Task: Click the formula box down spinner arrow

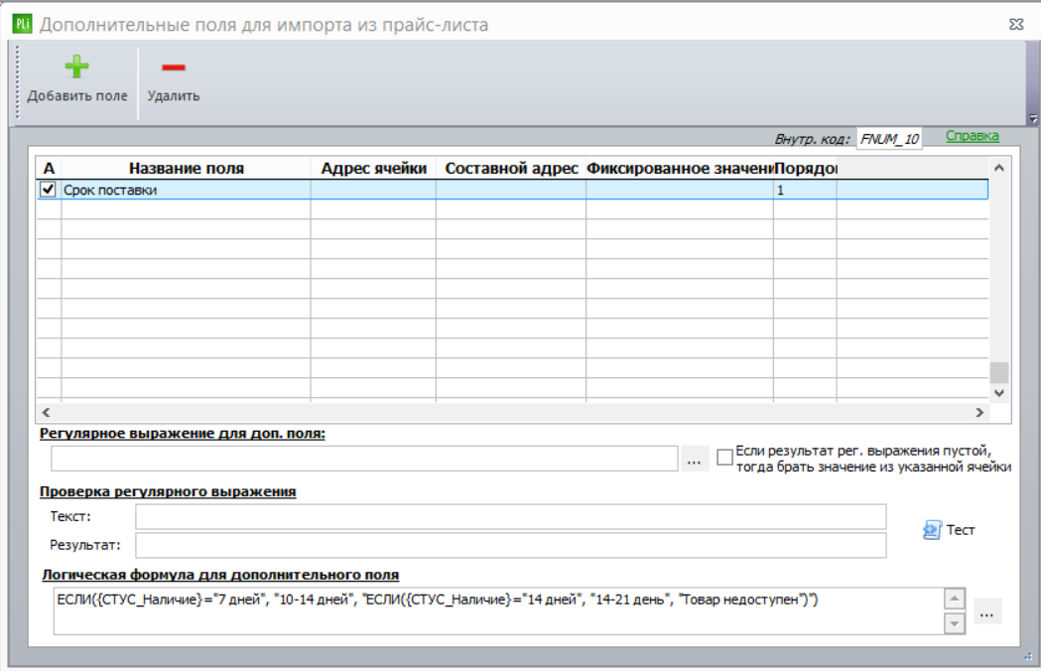Action: pyautogui.click(x=954, y=623)
